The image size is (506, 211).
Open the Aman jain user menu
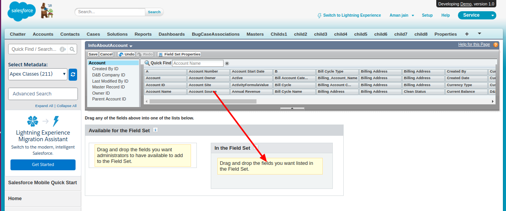pos(402,16)
